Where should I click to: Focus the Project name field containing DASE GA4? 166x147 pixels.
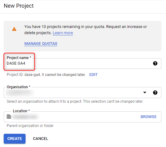(83, 63)
